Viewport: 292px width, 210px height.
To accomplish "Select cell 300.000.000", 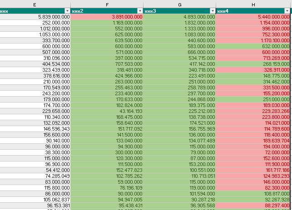I will (x=107, y=152).
